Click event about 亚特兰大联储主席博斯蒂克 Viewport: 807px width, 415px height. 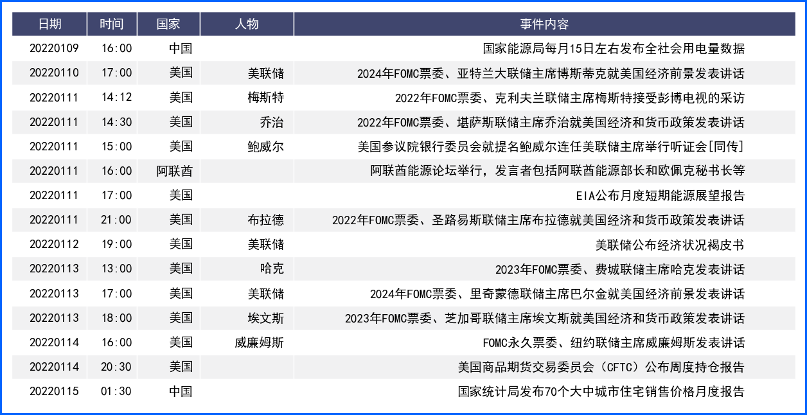[x=551, y=73]
